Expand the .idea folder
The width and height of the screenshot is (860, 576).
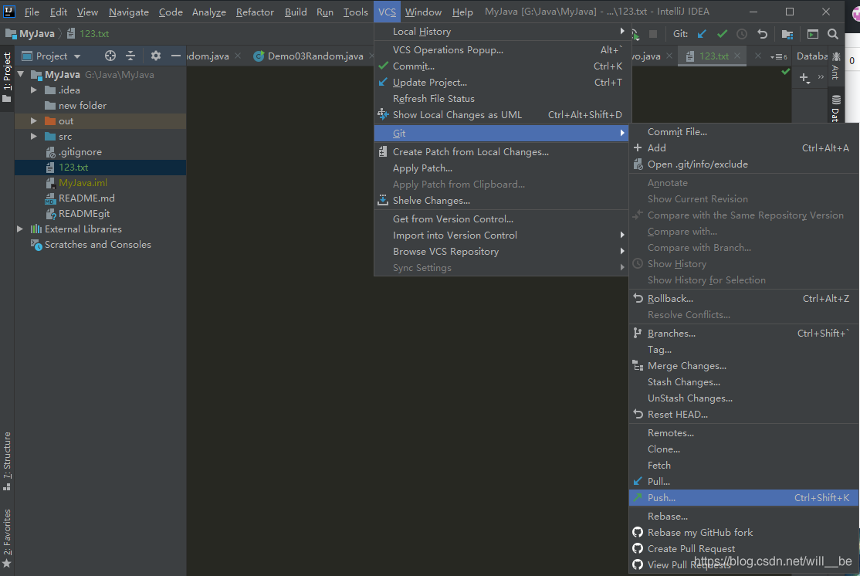34,90
